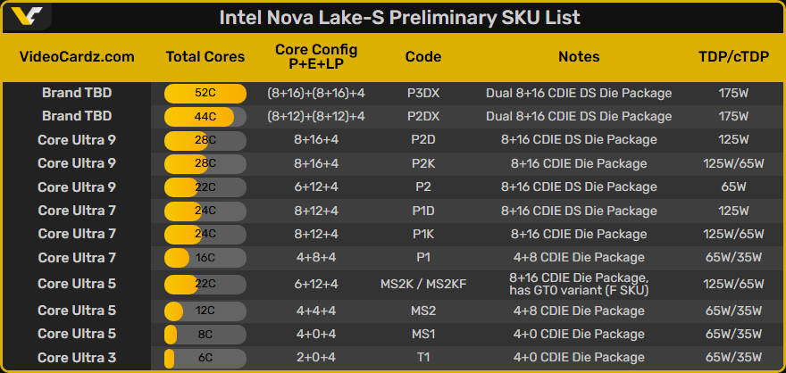Select the 16C core count bar
The height and width of the screenshot is (373, 786).
pyautogui.click(x=205, y=258)
